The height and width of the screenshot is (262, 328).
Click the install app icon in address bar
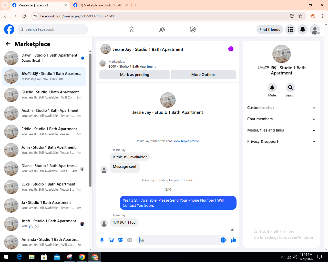(x=292, y=16)
